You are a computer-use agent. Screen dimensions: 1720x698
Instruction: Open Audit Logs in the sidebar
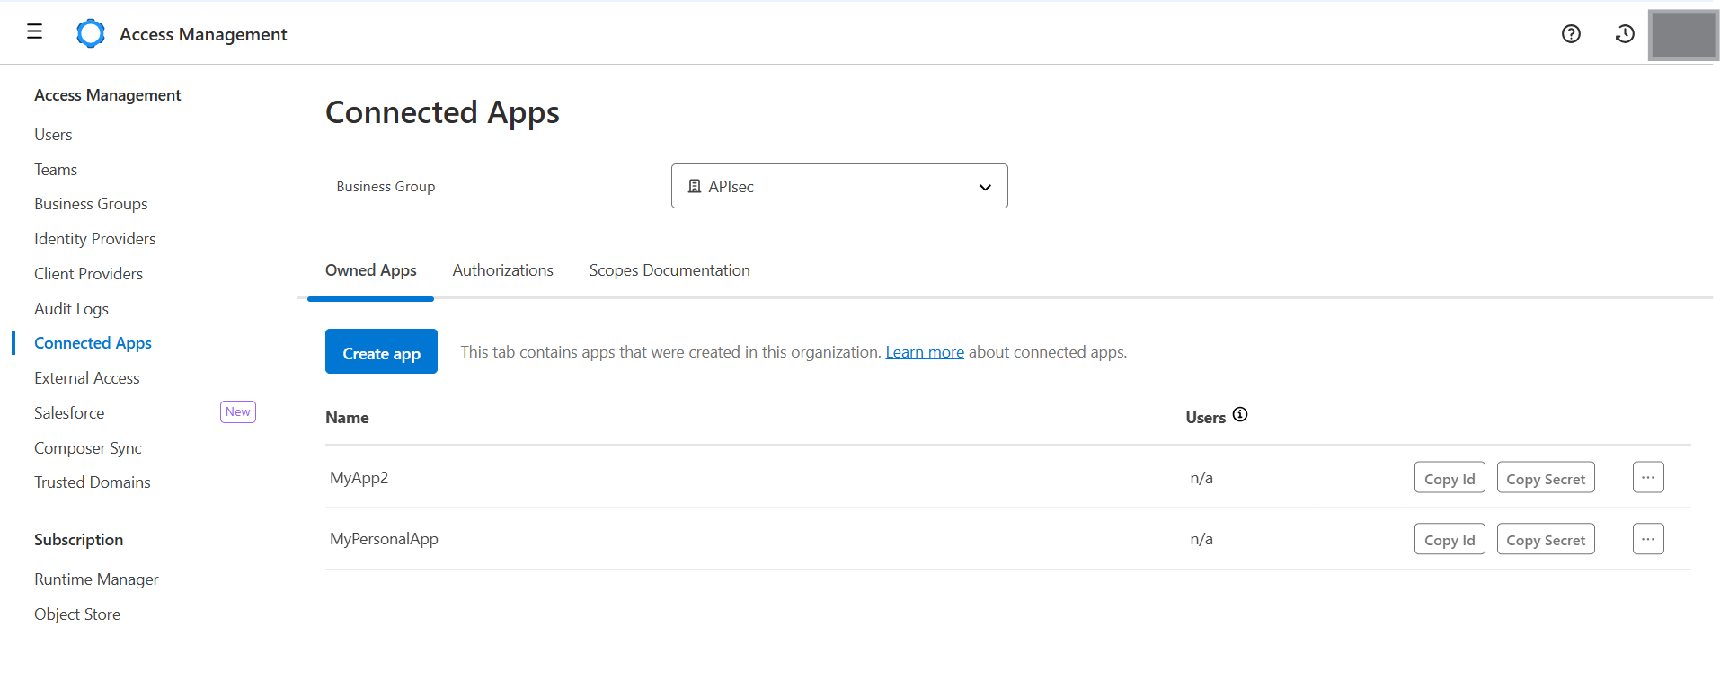(71, 309)
